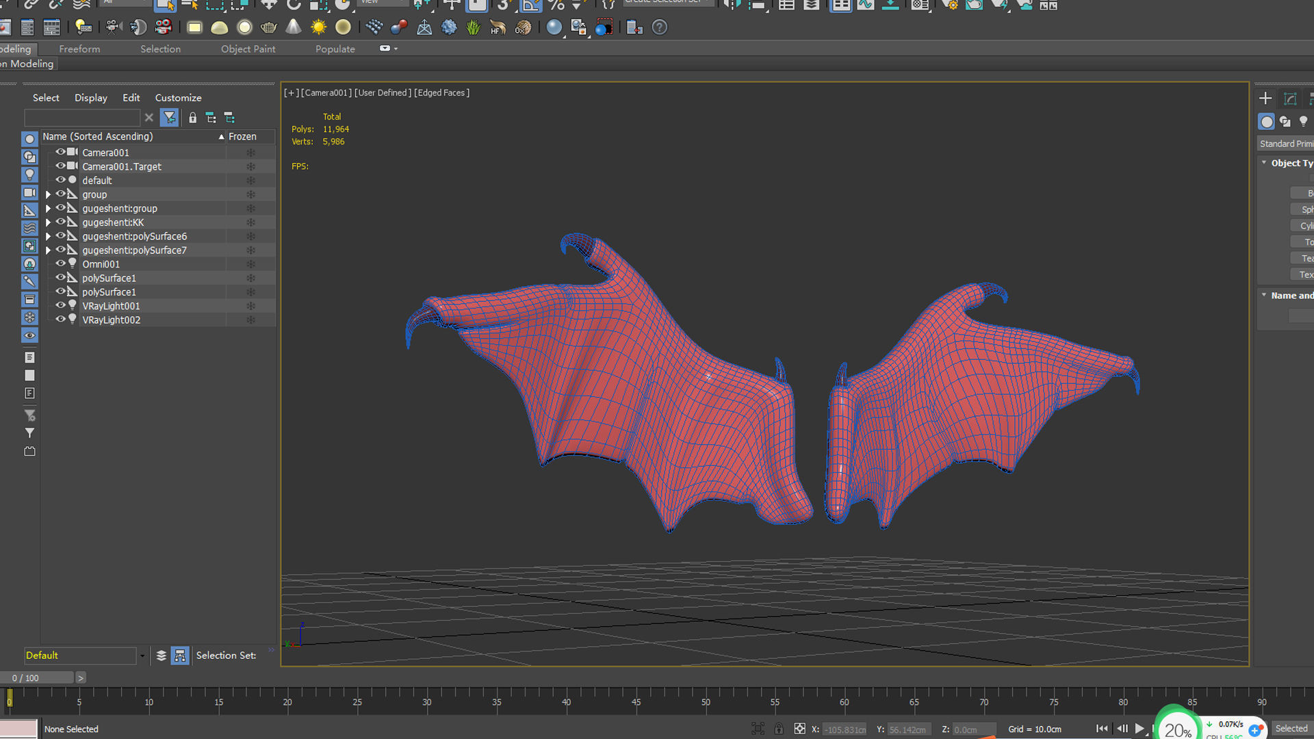Click the 0 / 100 time slider handle
This screenshot has height=739, width=1314.
(37, 678)
